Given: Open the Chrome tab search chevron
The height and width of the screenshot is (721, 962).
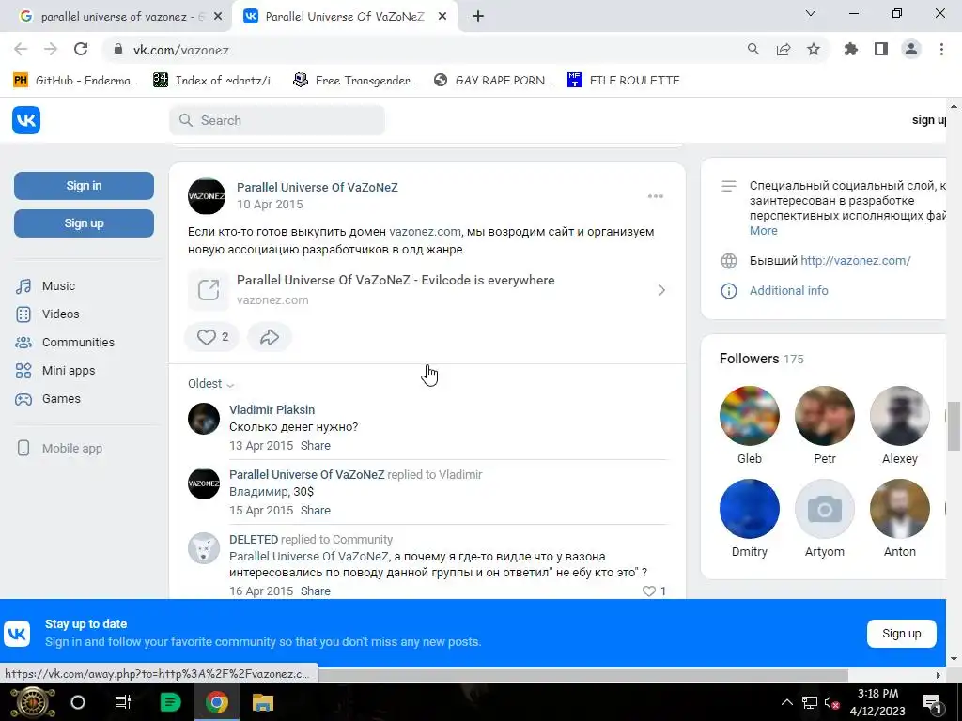Looking at the screenshot, I should click(810, 13).
